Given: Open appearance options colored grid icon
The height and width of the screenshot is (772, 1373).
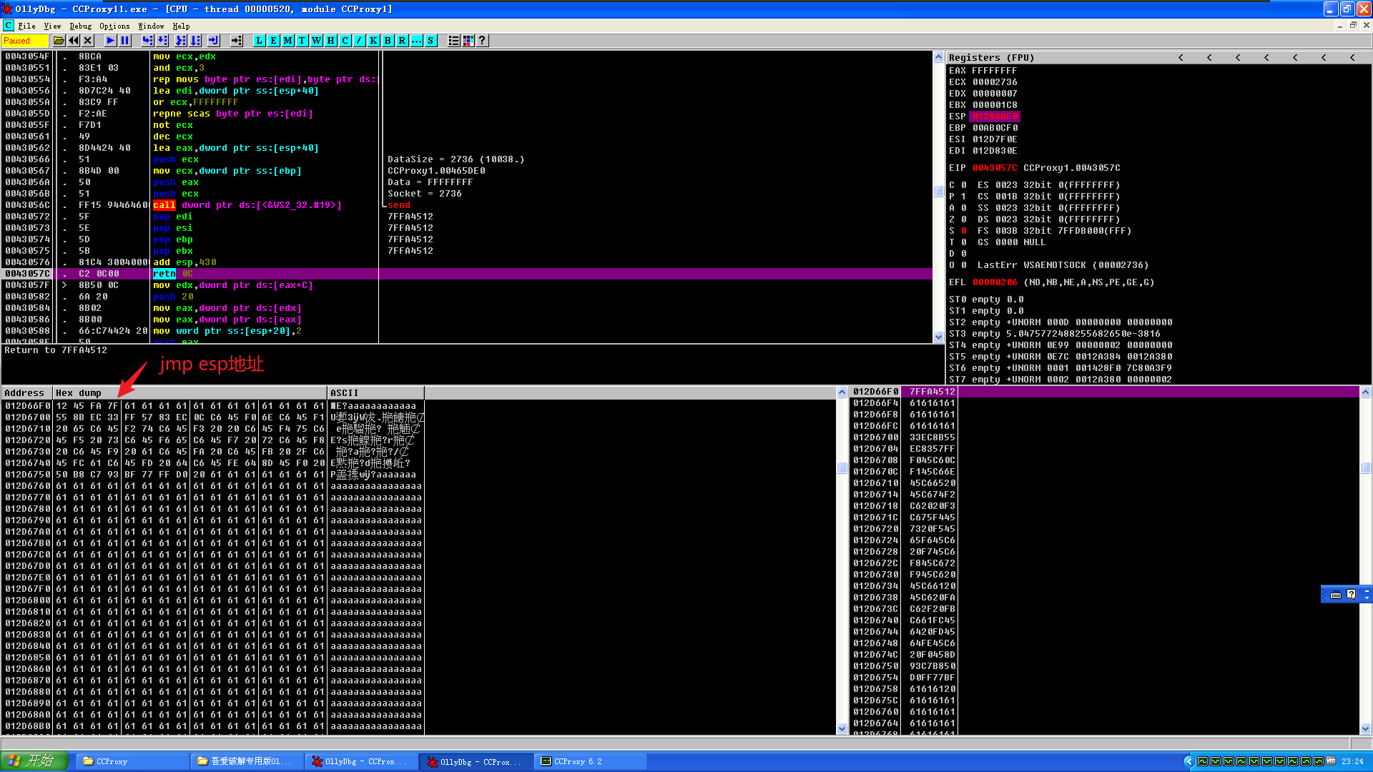Looking at the screenshot, I should click(x=468, y=41).
